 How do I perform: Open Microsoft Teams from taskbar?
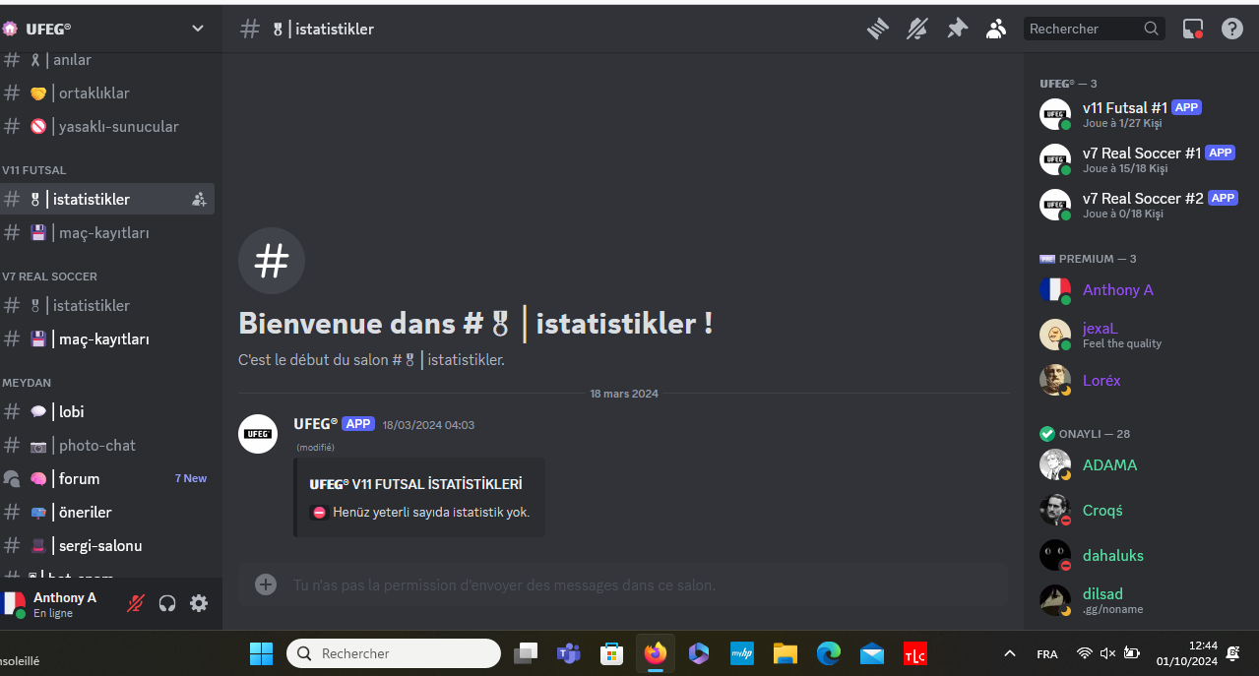pyautogui.click(x=569, y=653)
